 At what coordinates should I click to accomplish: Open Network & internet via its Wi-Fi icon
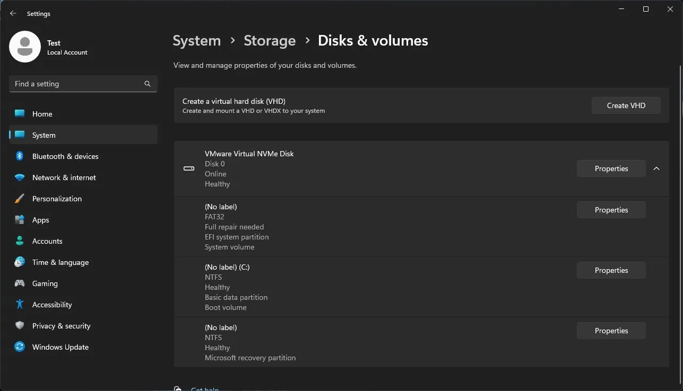coord(20,177)
